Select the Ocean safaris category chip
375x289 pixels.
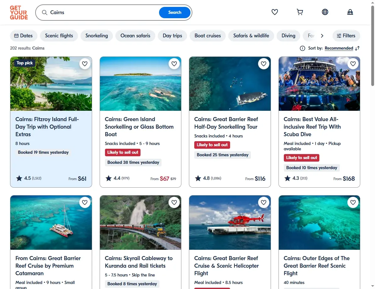click(x=135, y=36)
